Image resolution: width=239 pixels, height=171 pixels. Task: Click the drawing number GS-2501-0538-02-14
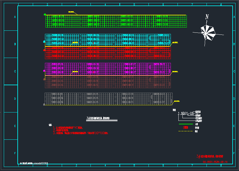[215, 162]
